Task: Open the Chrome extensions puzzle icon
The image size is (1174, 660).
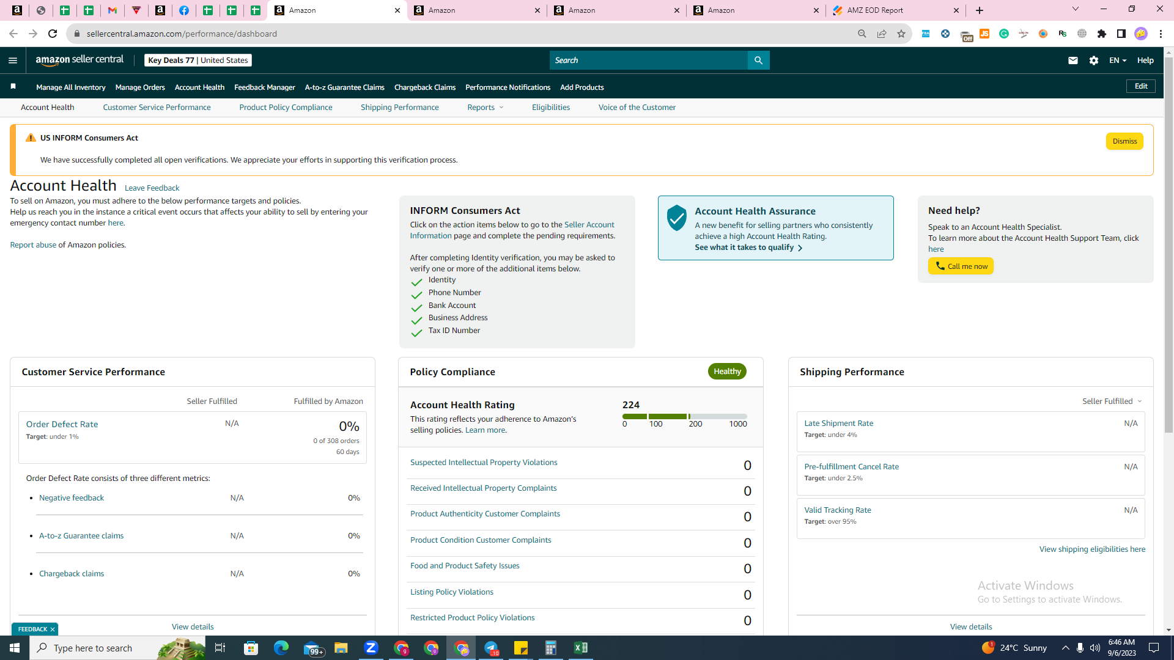Action: click(x=1102, y=34)
